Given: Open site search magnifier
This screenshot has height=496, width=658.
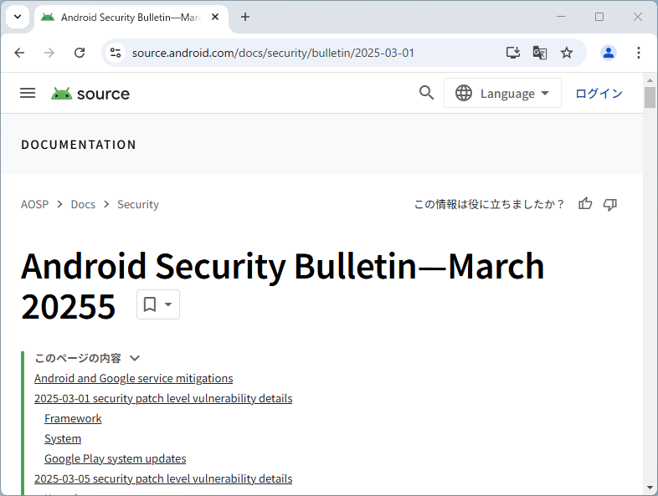Looking at the screenshot, I should click(x=426, y=93).
